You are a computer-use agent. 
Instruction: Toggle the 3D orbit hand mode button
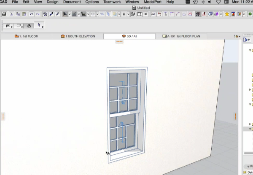click(29, 26)
